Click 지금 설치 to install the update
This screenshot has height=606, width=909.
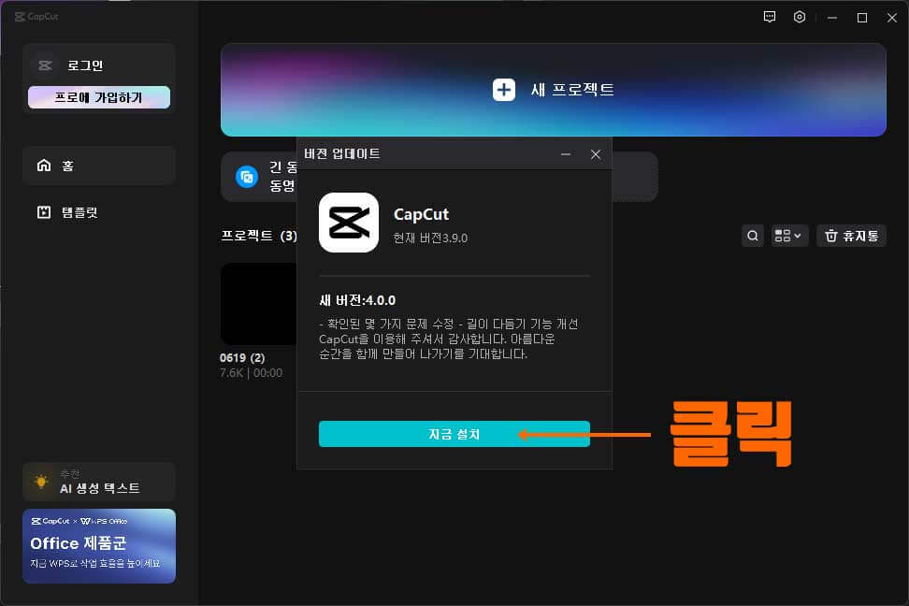point(454,434)
